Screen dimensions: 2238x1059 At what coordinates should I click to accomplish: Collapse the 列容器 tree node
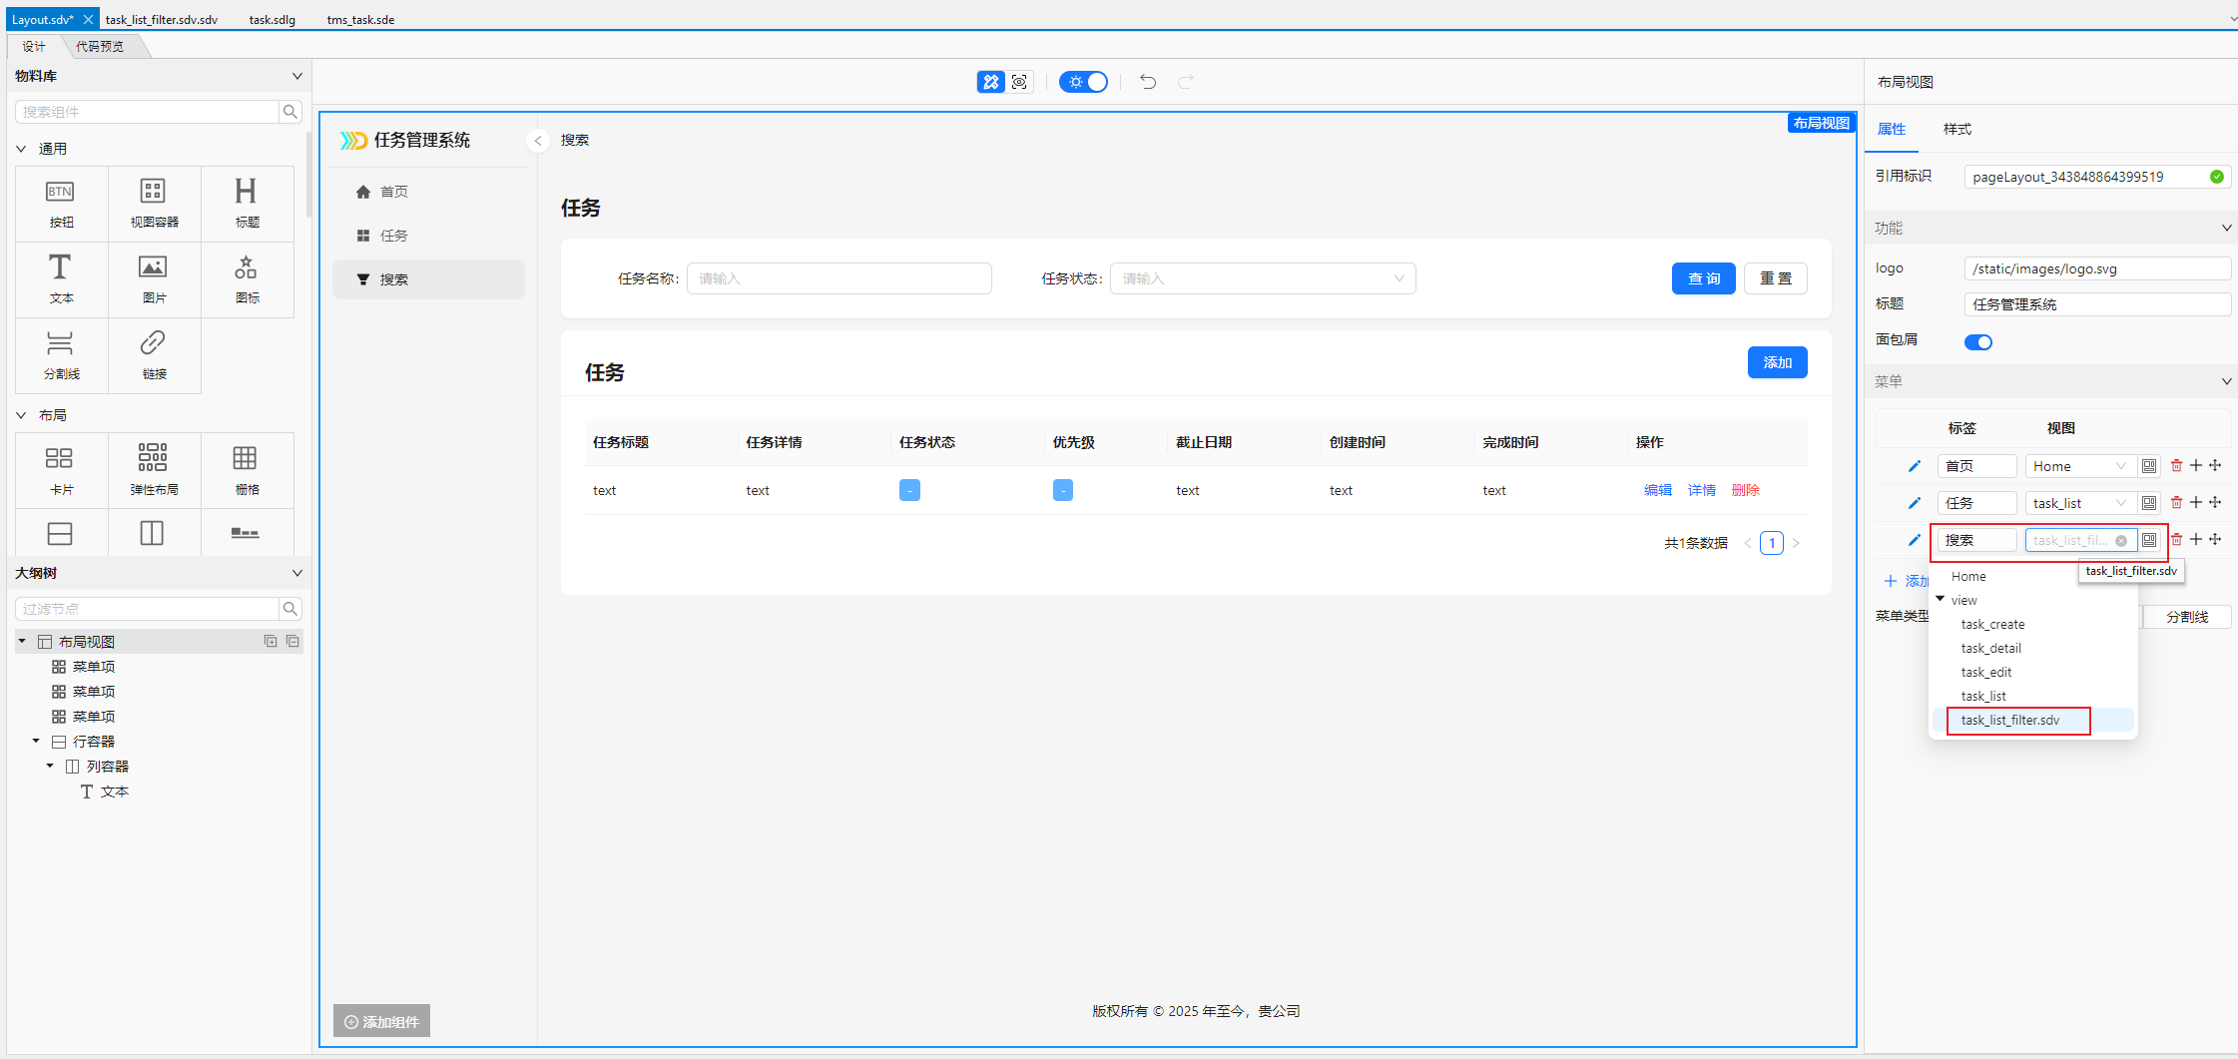[50, 766]
